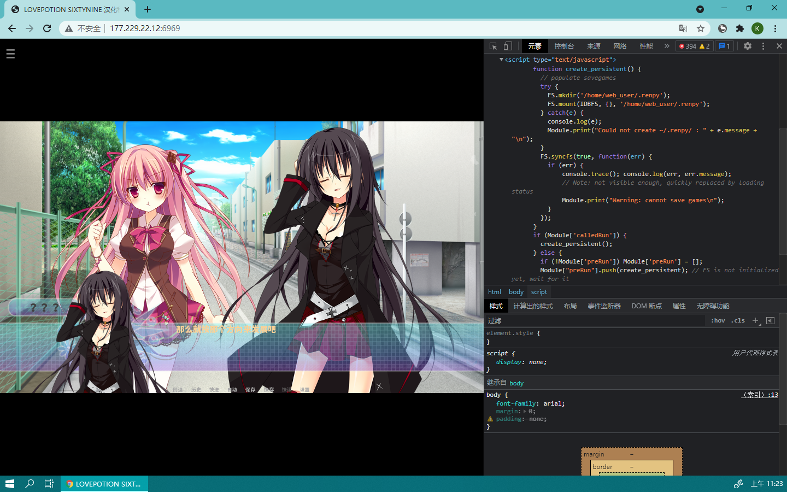Reload the page with the refresh icon
Image resolution: width=787 pixels, height=492 pixels.
tap(47, 28)
